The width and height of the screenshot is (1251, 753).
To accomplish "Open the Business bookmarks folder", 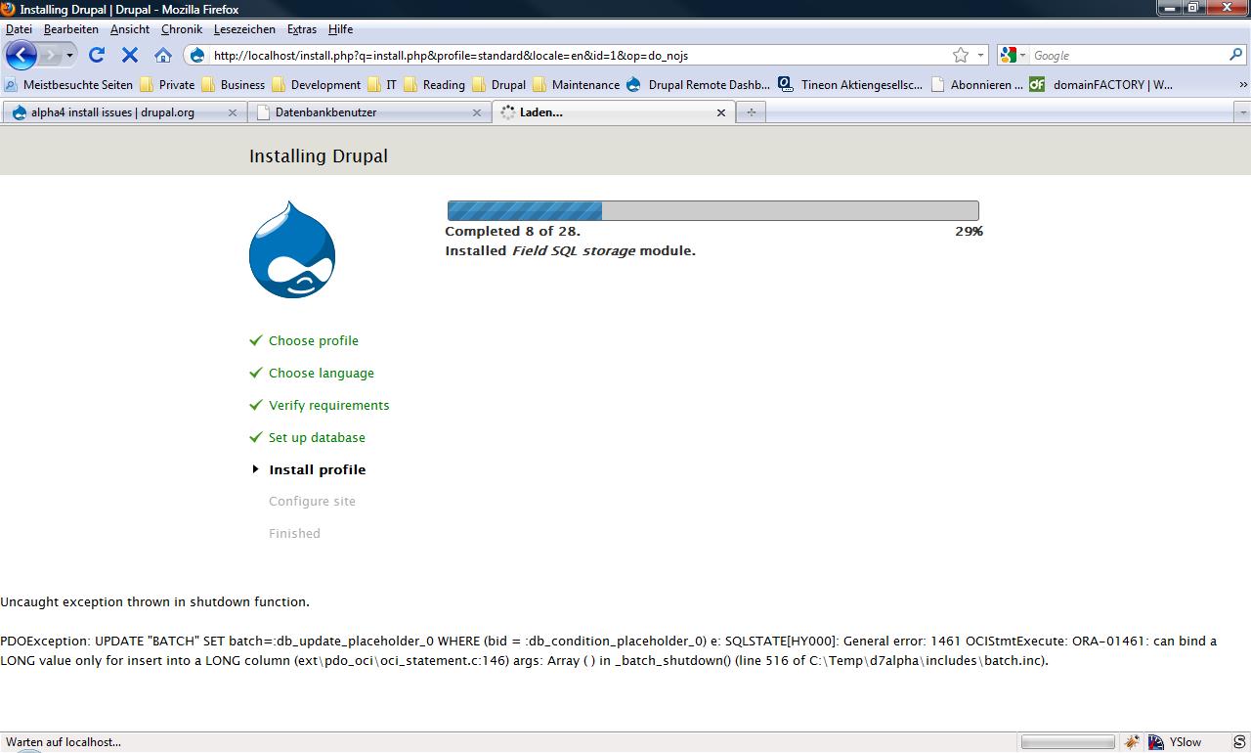I will click(x=233, y=85).
